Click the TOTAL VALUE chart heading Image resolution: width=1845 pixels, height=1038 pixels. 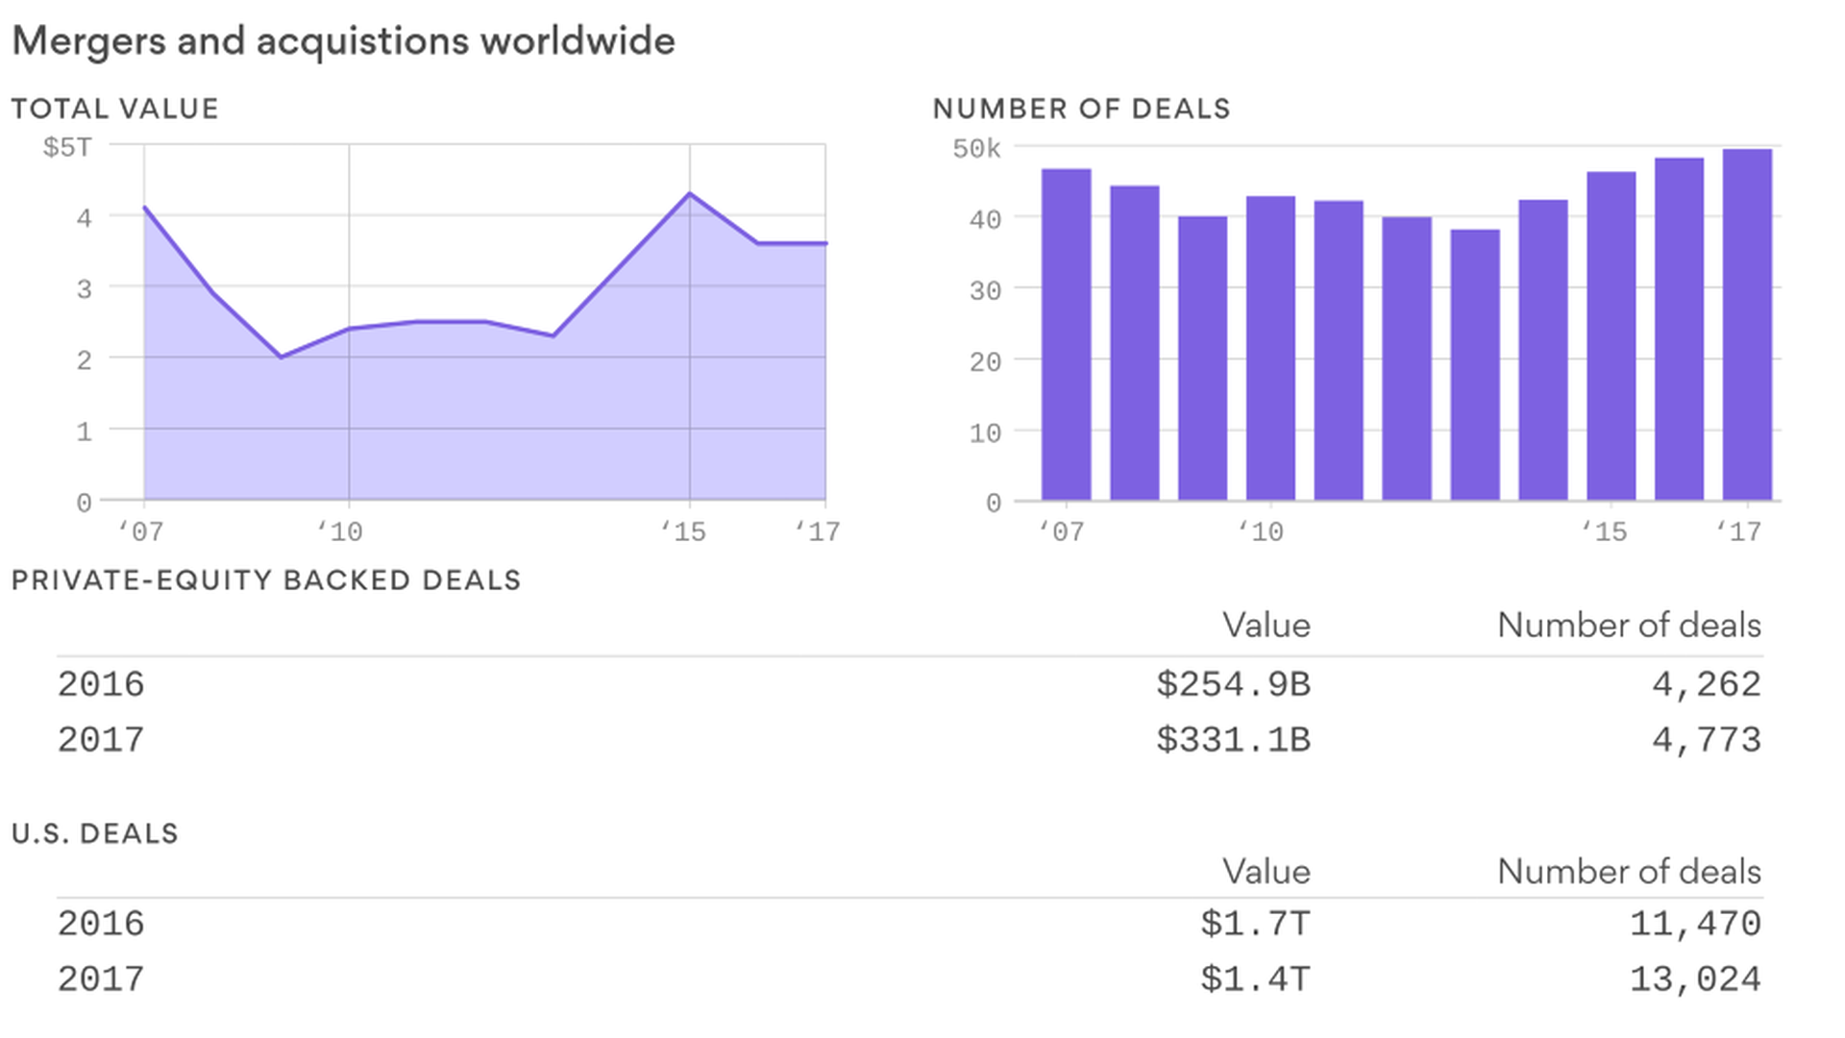(x=115, y=109)
